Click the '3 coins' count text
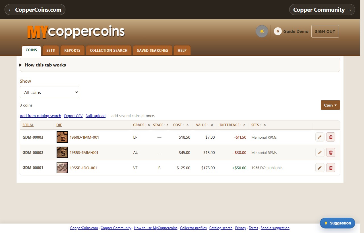The width and height of the screenshot is (364, 233). (x=26, y=105)
